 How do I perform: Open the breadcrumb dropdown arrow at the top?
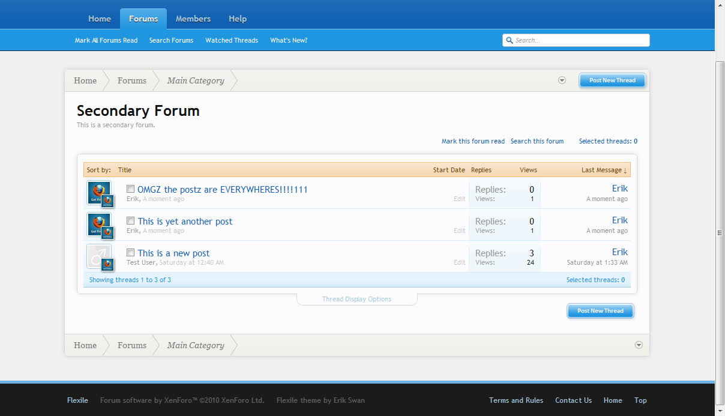562,80
